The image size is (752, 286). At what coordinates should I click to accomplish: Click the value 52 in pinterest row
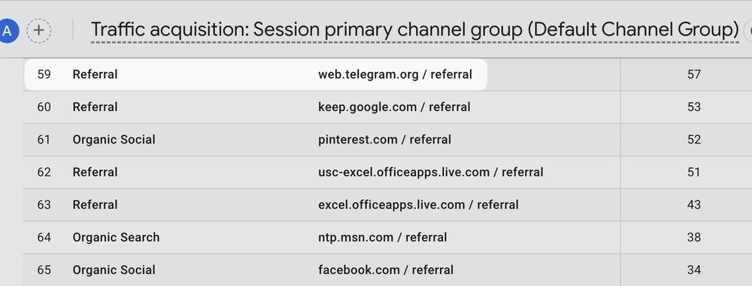click(694, 140)
